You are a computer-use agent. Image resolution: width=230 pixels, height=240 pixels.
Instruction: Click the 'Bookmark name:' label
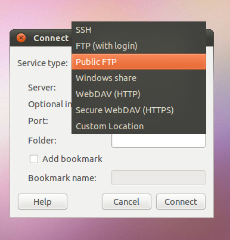[x=62, y=178]
